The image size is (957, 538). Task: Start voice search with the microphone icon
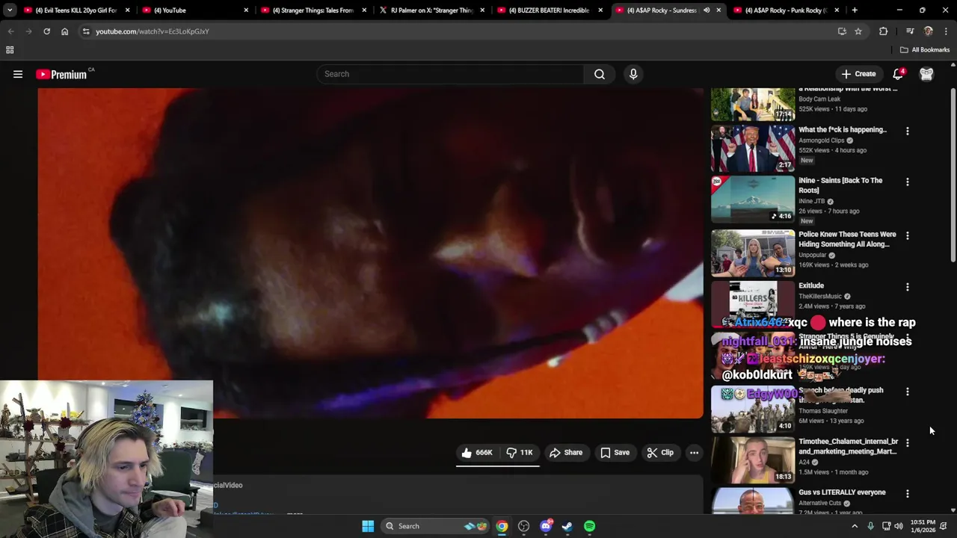tap(633, 74)
